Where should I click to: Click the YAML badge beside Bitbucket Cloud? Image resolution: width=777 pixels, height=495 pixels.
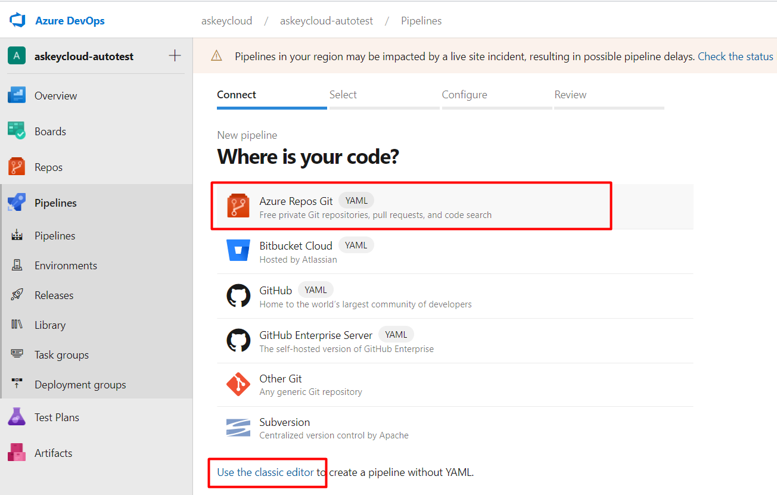click(356, 245)
